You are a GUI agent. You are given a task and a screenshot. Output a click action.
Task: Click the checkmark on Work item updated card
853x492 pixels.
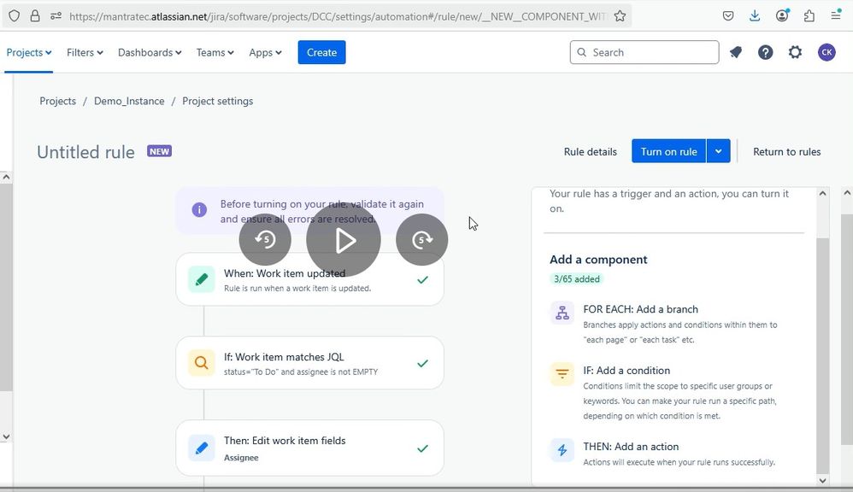422,280
